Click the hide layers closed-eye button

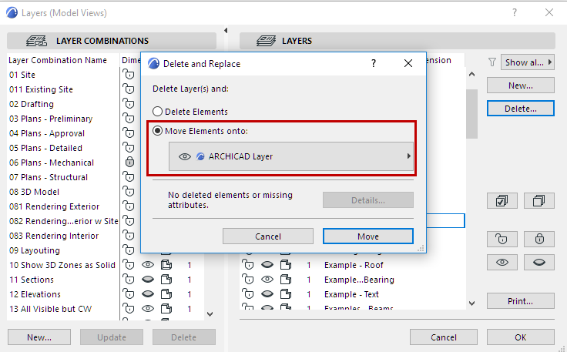[539, 263]
